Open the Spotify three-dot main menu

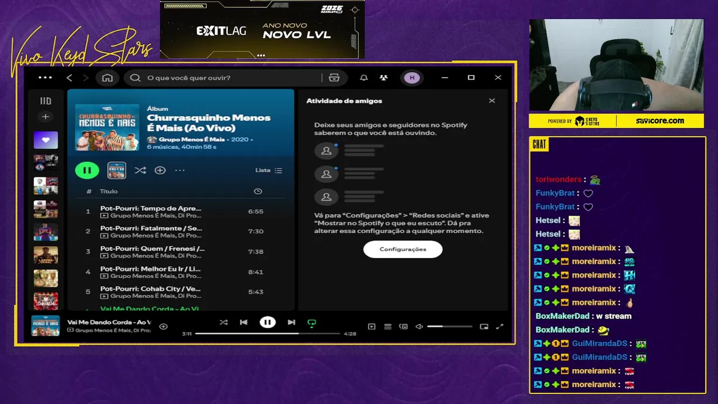point(45,77)
